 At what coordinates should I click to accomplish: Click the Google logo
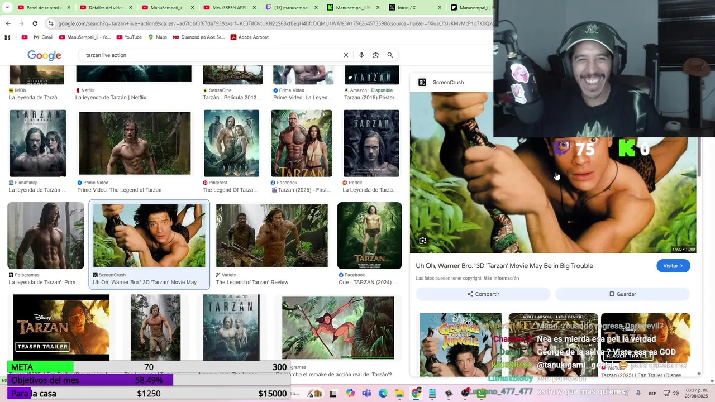44,55
